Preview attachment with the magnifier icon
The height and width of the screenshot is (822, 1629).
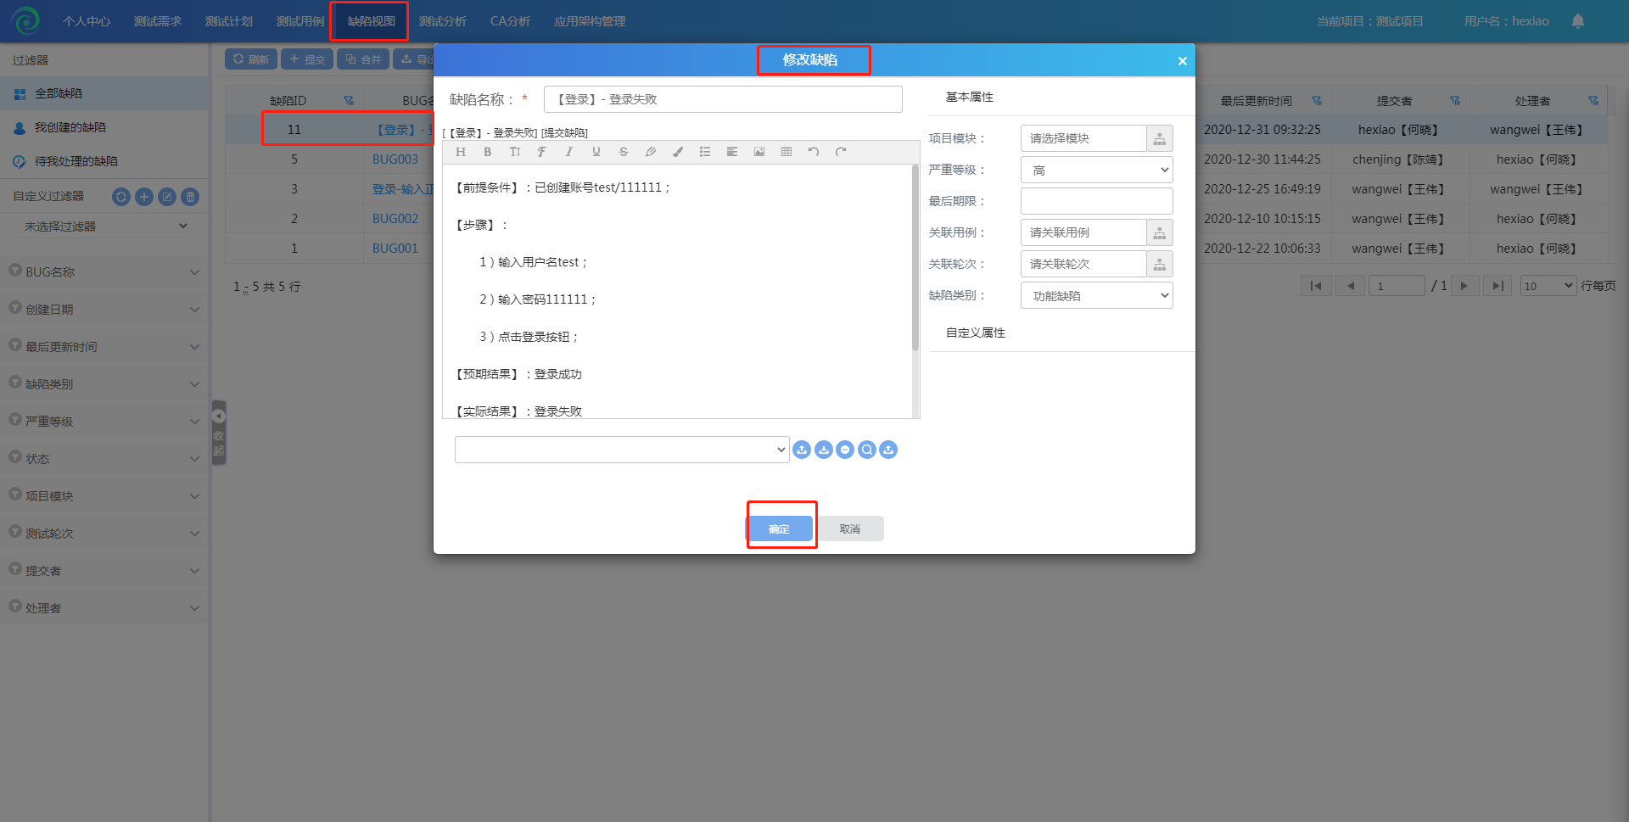pyautogui.click(x=866, y=450)
